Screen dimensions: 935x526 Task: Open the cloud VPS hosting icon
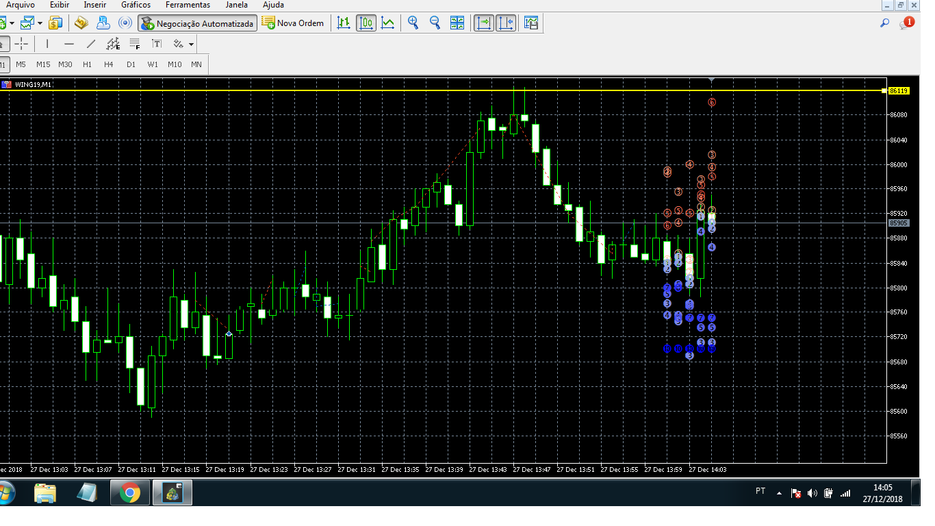tap(103, 23)
